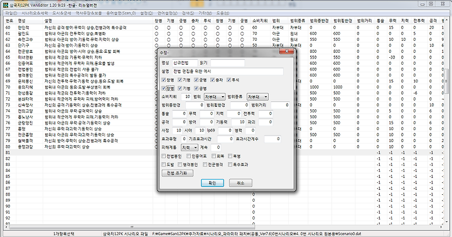The width and height of the screenshot is (452, 237).
Task: Enable the 도발 checkbox
Action: point(164,165)
